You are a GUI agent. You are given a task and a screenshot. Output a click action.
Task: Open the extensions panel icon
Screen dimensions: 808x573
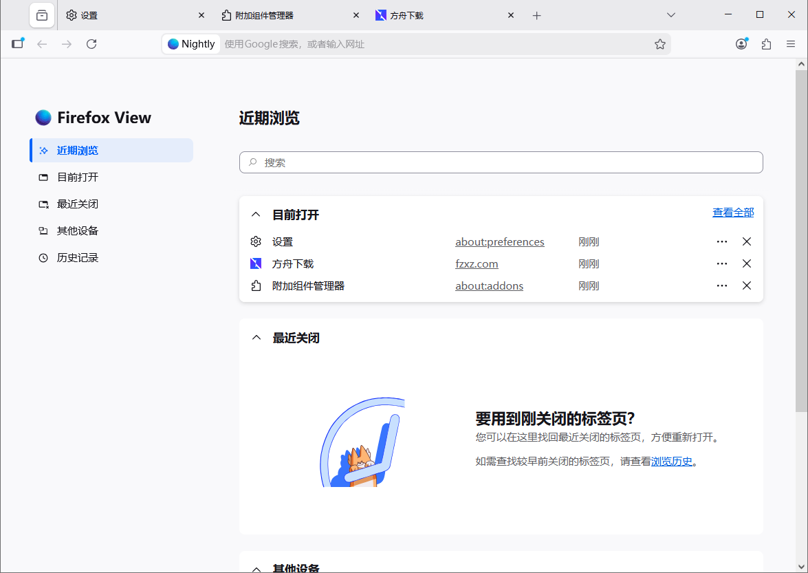766,43
